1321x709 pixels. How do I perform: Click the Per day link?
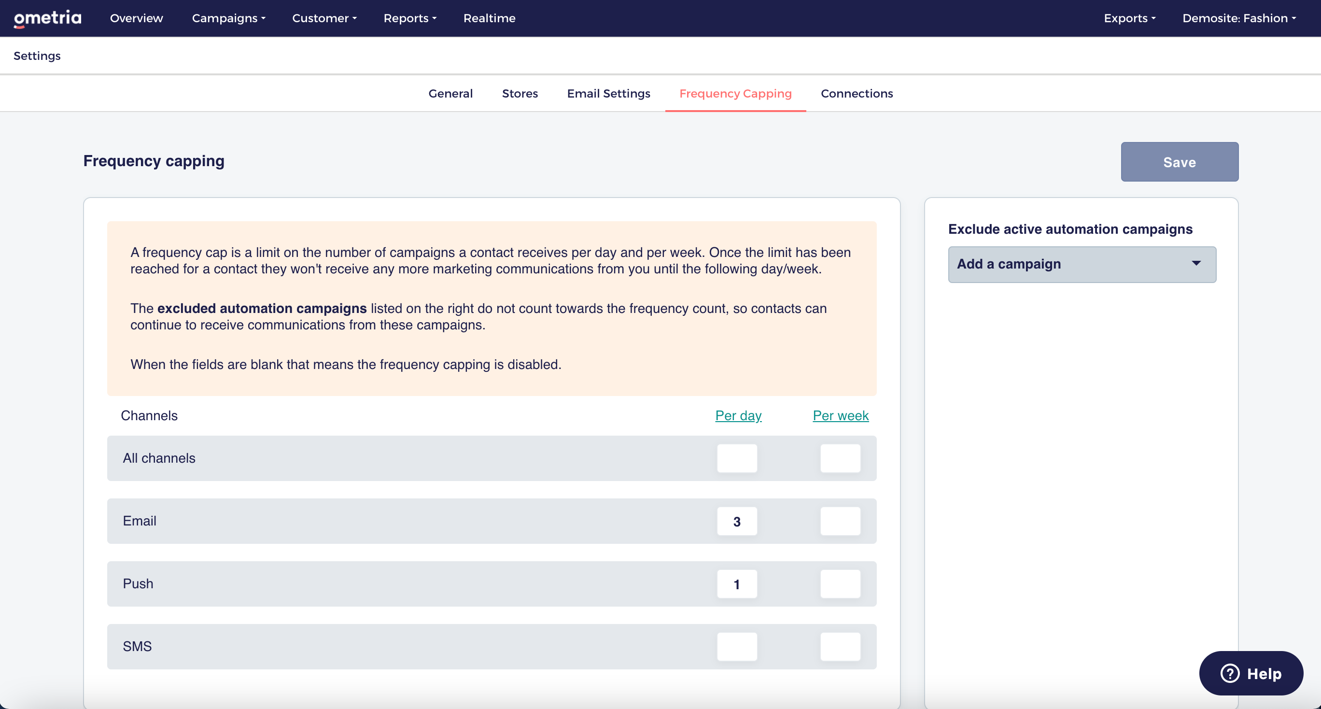pyautogui.click(x=738, y=415)
